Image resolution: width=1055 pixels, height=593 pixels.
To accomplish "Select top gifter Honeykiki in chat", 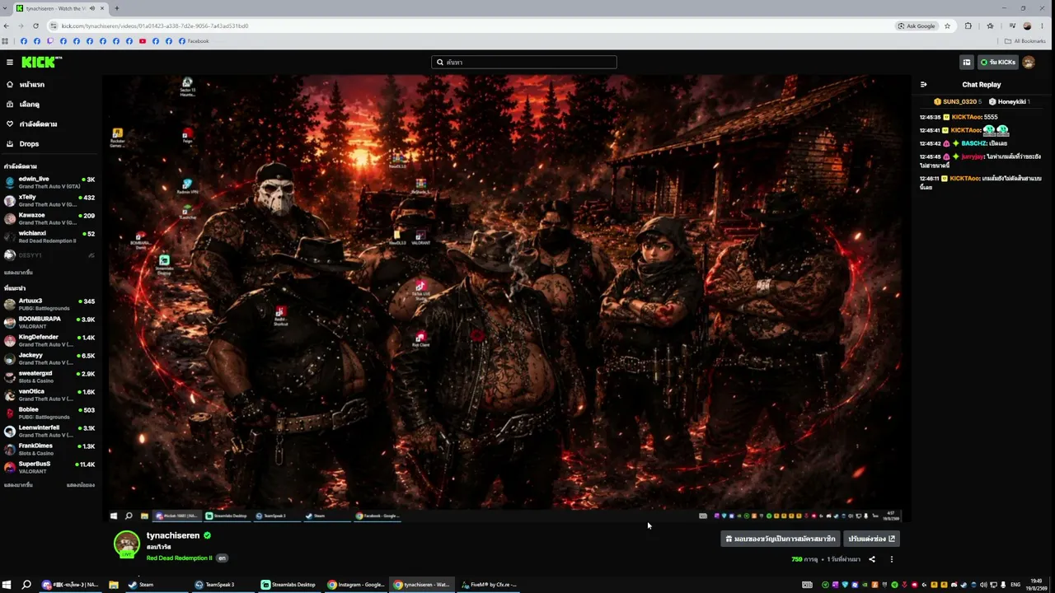I will [x=1009, y=101].
